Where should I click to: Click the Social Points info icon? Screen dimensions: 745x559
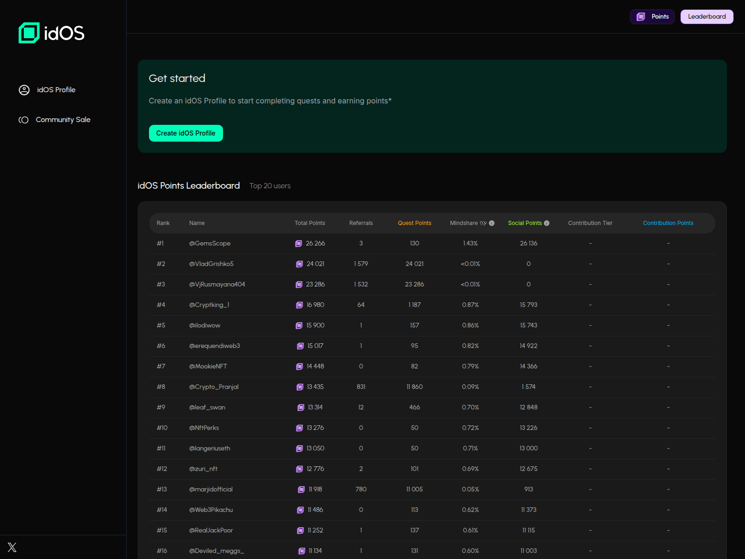[547, 223]
